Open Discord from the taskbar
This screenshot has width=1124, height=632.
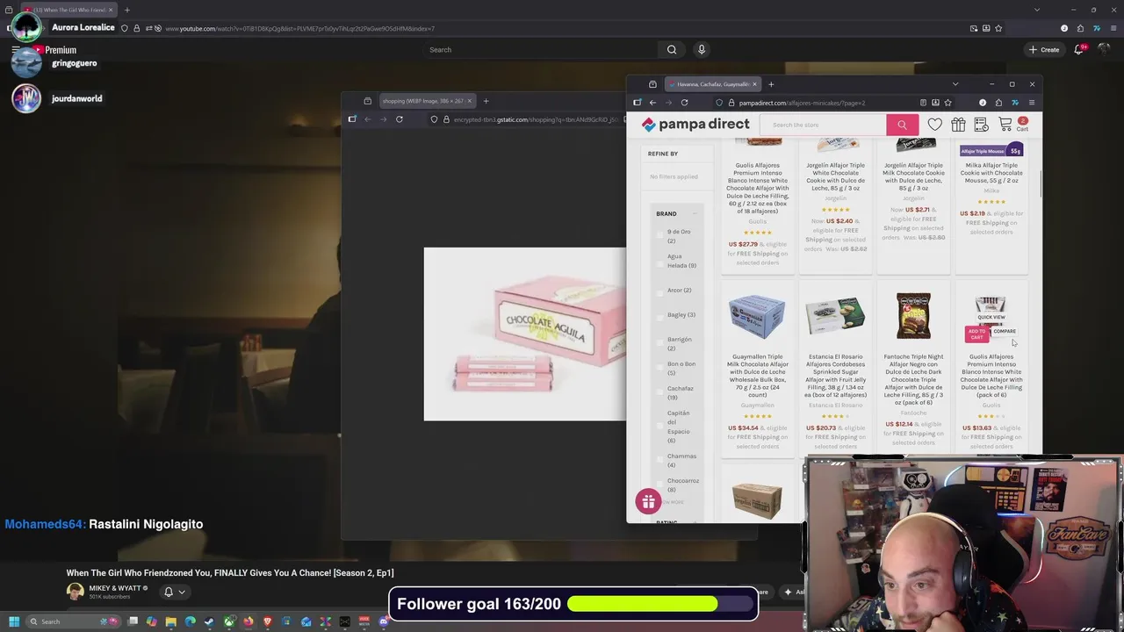pyautogui.click(x=383, y=621)
